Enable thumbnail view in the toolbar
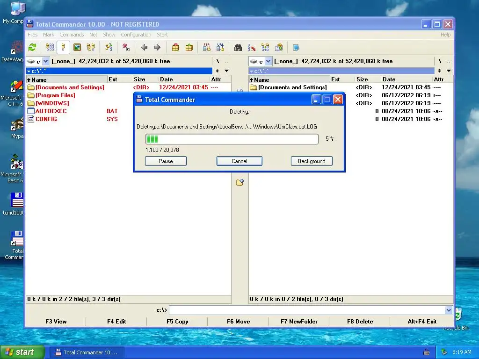Image resolution: width=479 pixels, height=359 pixels. 77,47
